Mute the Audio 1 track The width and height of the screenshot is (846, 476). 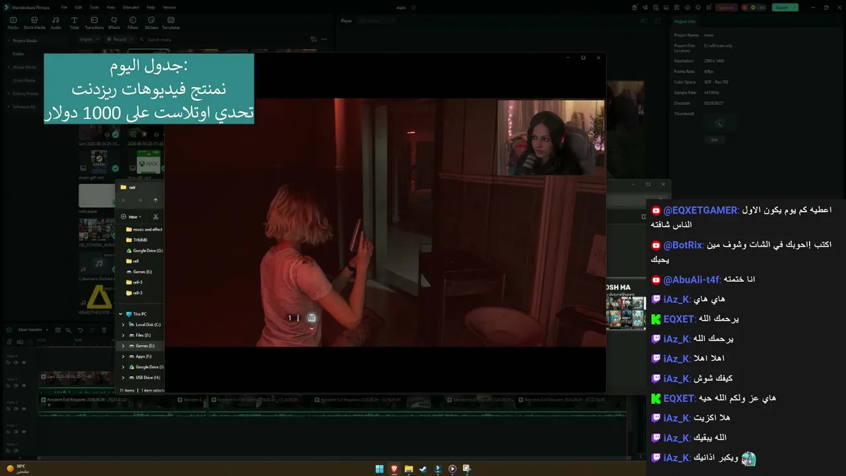[x=17, y=452]
